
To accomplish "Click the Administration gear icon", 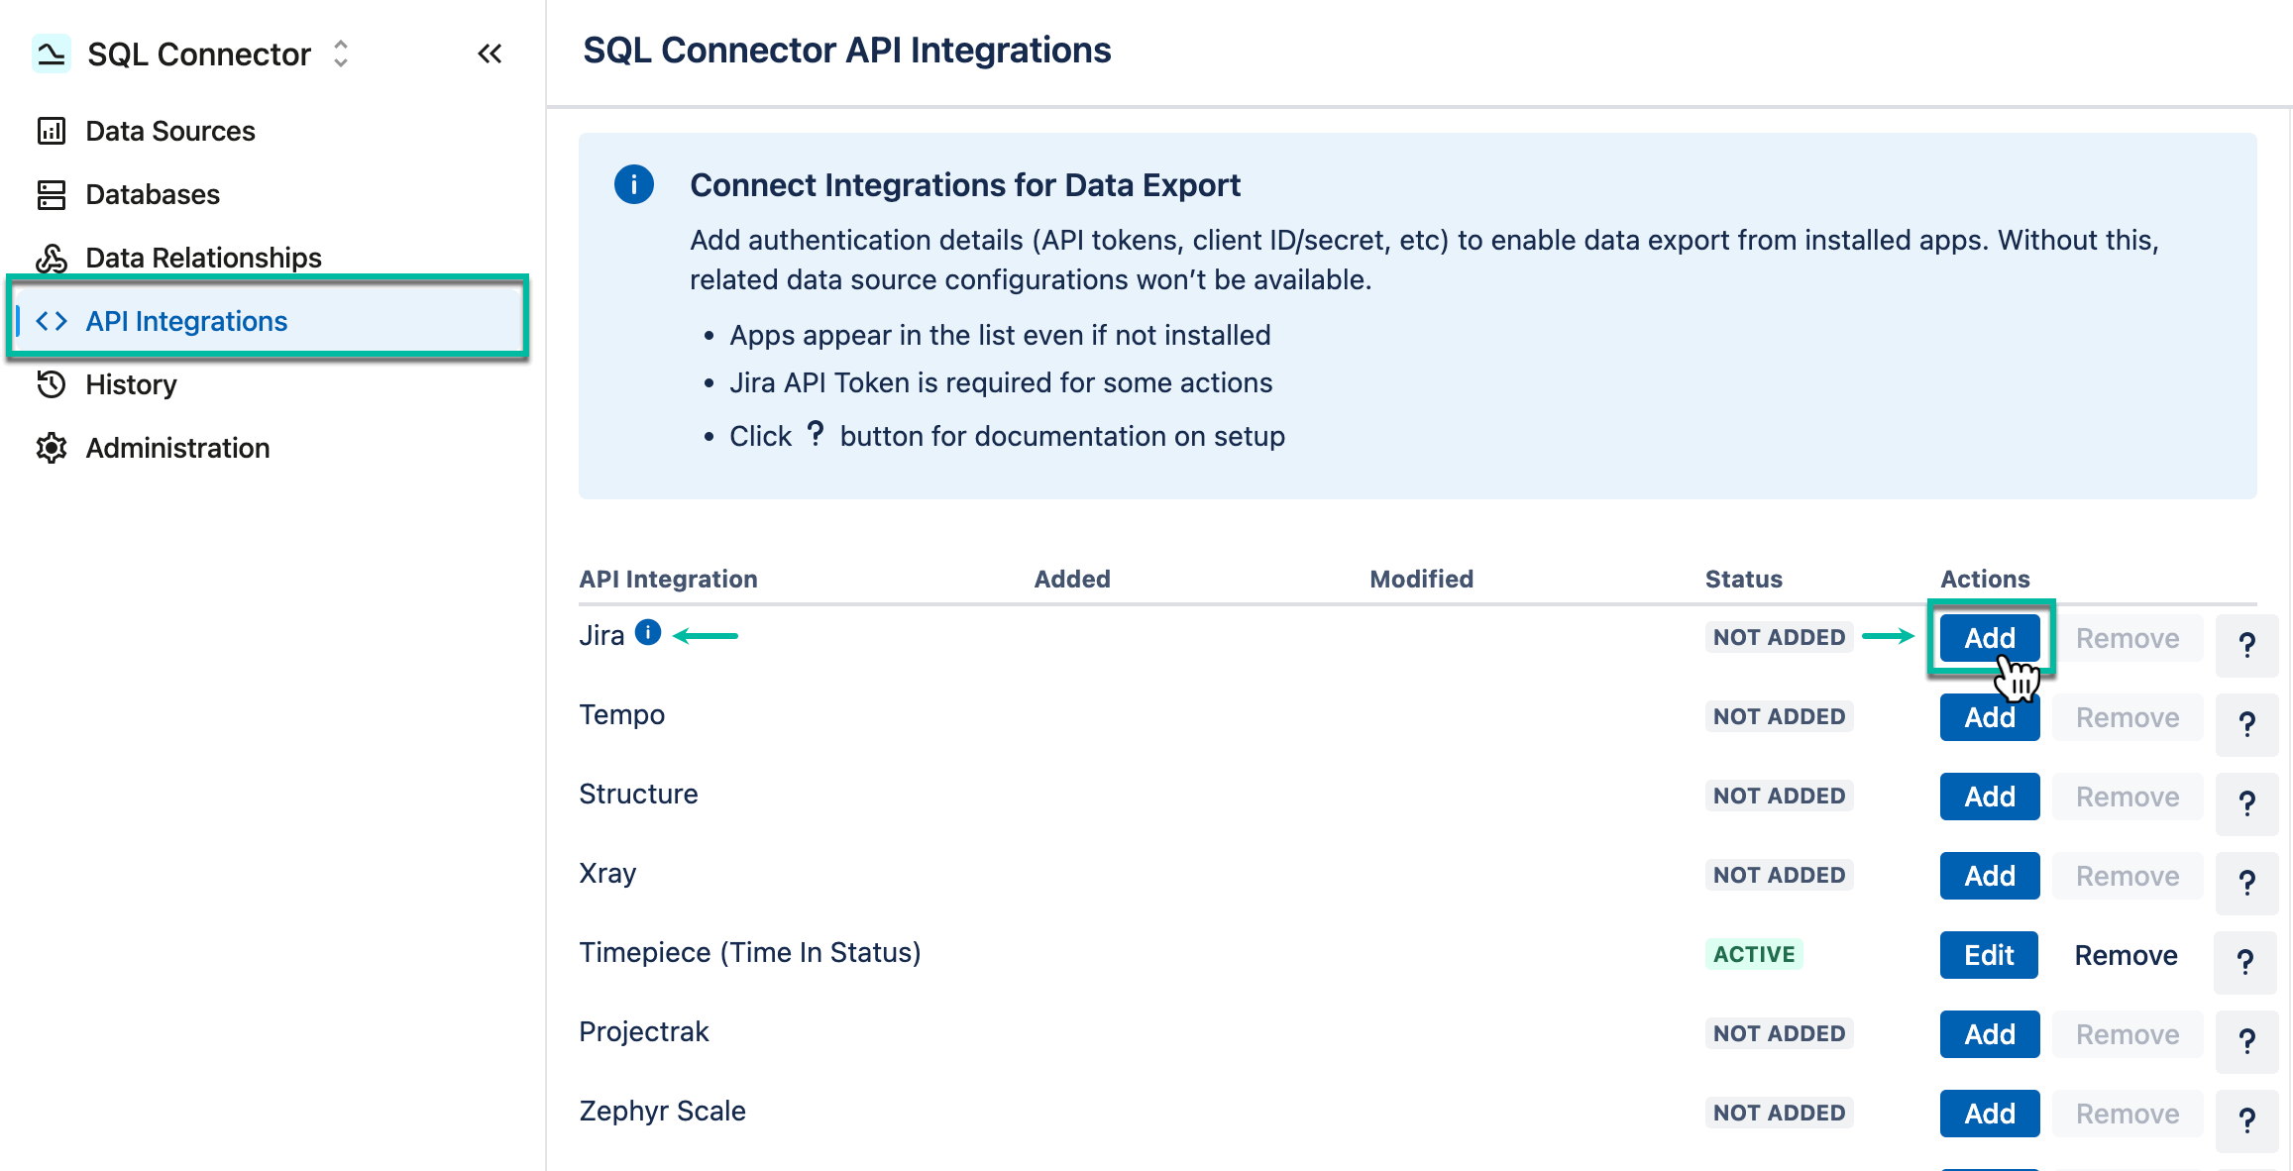I will 52,448.
